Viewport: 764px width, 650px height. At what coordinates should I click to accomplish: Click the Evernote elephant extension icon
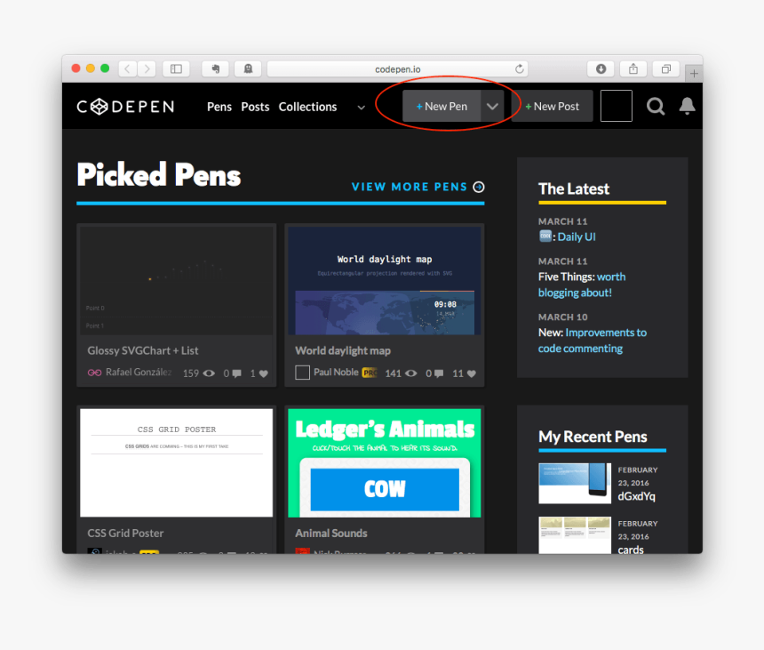215,68
